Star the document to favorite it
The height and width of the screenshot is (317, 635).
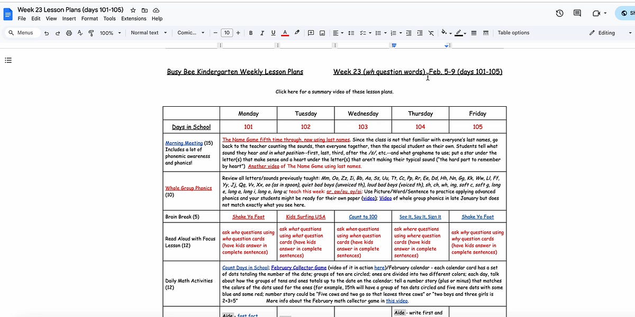coord(133,10)
